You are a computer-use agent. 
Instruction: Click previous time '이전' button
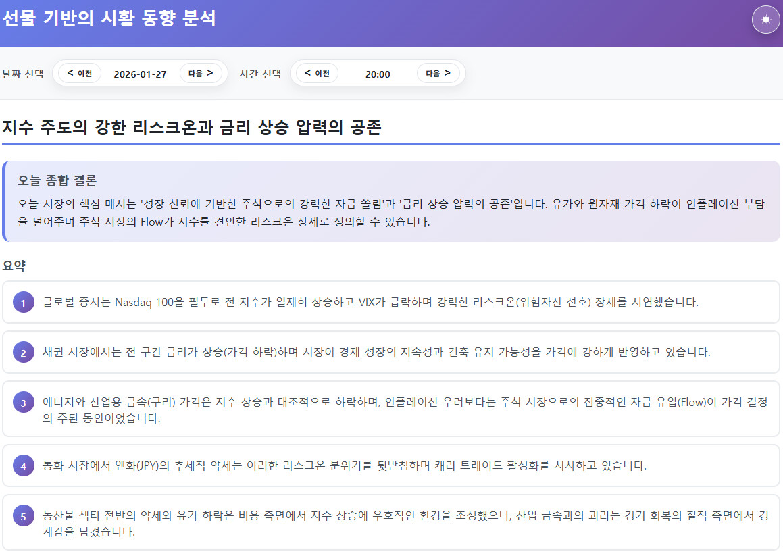click(317, 74)
